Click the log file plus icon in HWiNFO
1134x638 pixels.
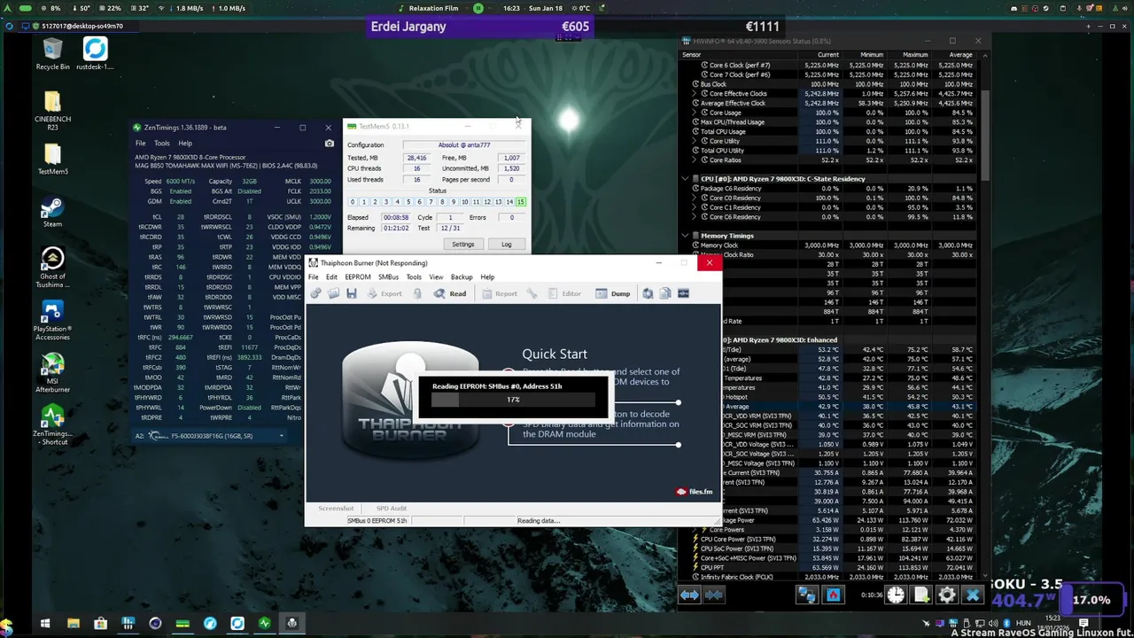pyautogui.click(x=921, y=595)
